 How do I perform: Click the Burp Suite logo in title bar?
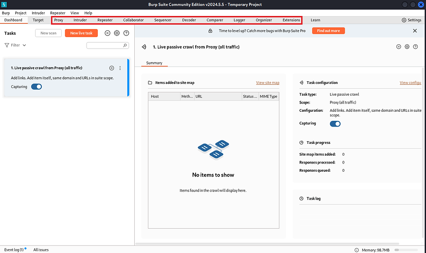[4, 4]
